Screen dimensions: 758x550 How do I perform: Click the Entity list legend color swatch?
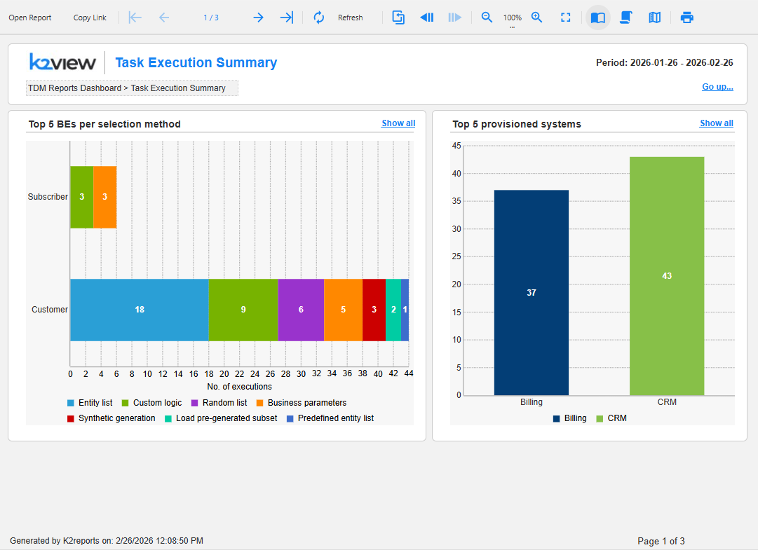(71, 403)
